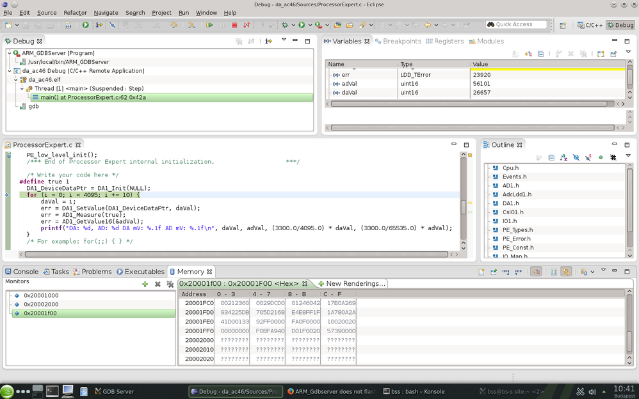The width and height of the screenshot is (639, 399).
Task: Remove the selected memory monitor with the X icon
Action: pos(158,284)
